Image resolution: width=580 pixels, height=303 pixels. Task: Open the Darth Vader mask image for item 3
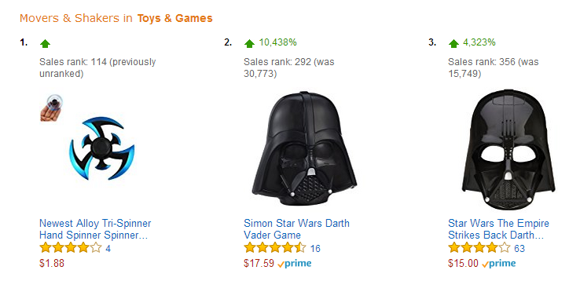pyautogui.click(x=508, y=150)
